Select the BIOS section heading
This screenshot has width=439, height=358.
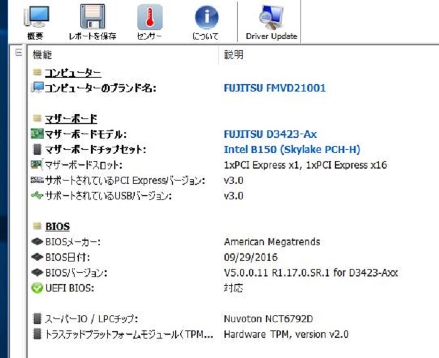coord(58,226)
